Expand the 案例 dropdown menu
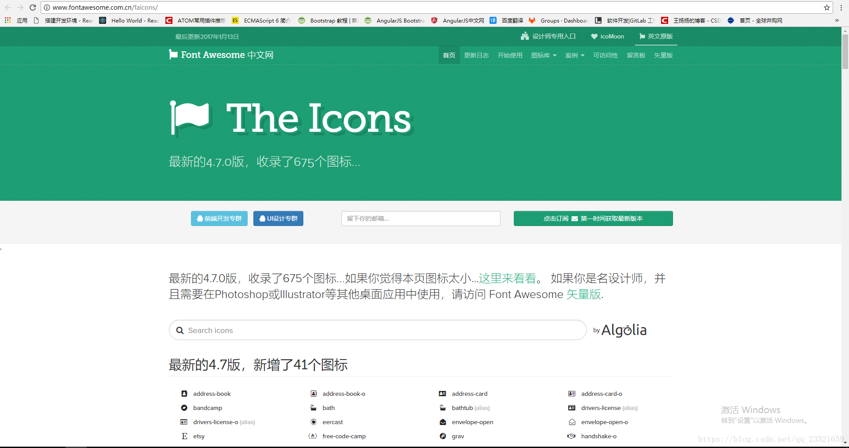Screen dimensions: 849x448 [575, 55]
